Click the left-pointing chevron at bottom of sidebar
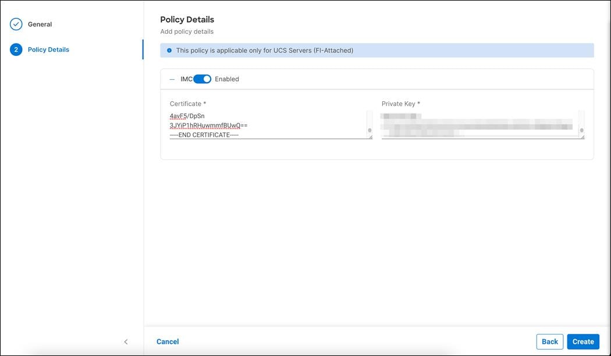This screenshot has height=356, width=611. (x=126, y=341)
